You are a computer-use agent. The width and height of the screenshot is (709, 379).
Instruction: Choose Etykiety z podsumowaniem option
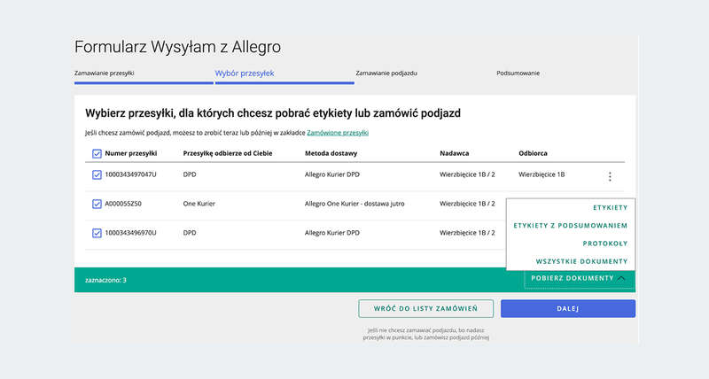570,226
